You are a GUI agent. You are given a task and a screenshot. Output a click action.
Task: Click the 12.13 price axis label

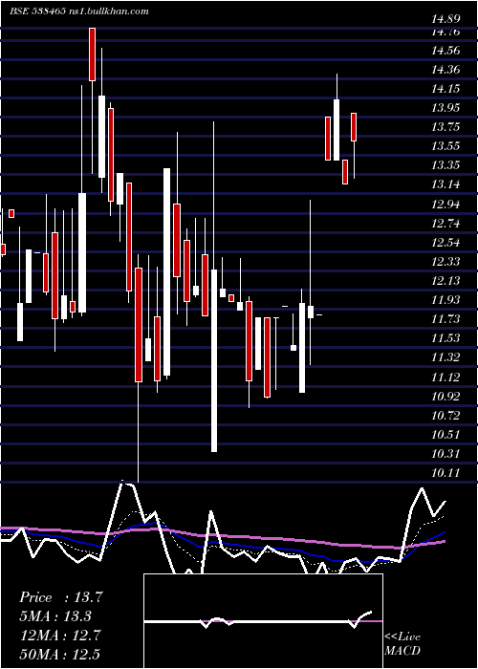tap(445, 280)
